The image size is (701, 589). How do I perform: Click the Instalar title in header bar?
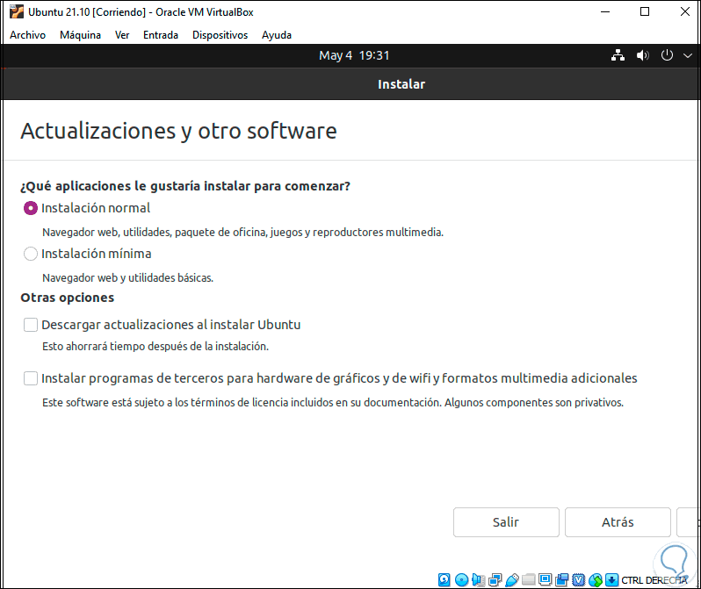[x=401, y=84]
